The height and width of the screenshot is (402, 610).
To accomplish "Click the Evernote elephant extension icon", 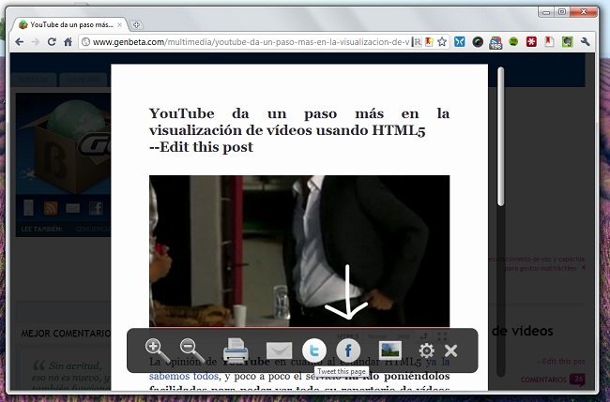I will (567, 42).
